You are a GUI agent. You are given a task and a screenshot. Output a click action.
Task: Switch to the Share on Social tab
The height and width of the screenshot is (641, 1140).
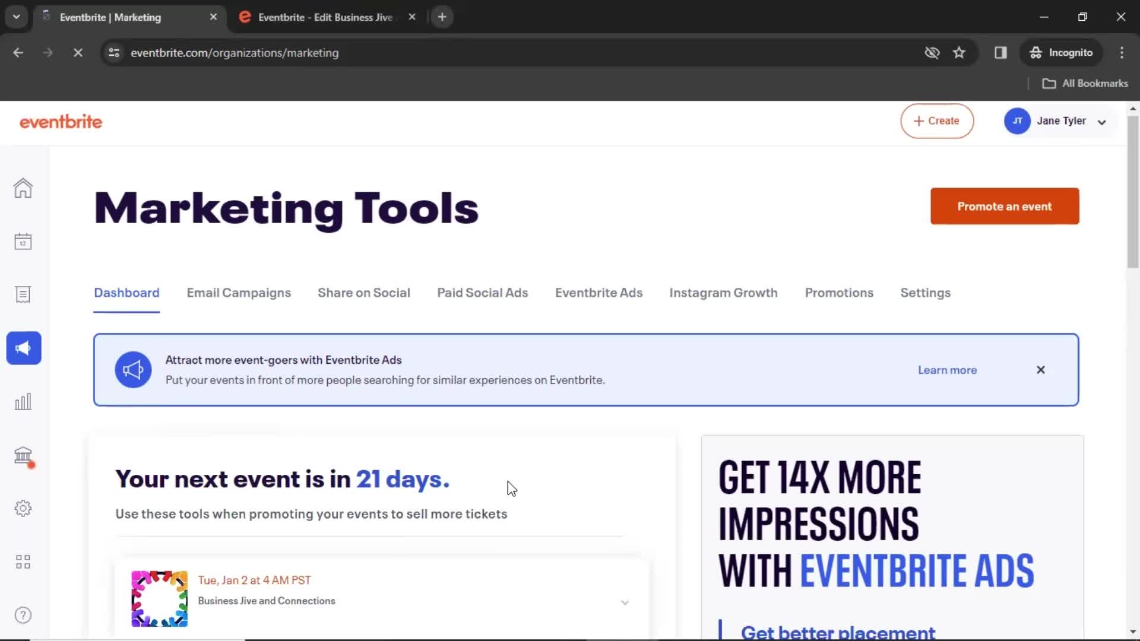pos(364,293)
